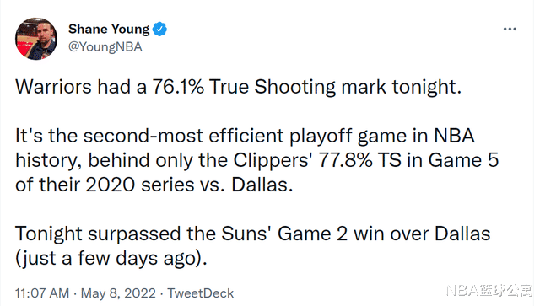Visit the @YoungNBA handle
Image resolution: width=540 pixels, height=306 pixels.
point(105,47)
